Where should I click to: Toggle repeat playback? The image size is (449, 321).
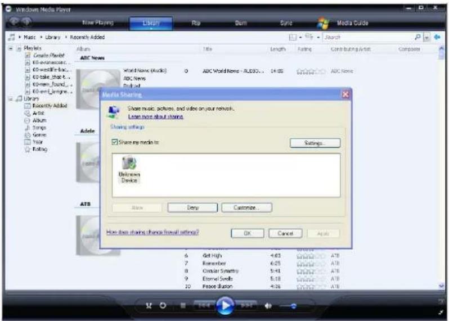point(163,306)
